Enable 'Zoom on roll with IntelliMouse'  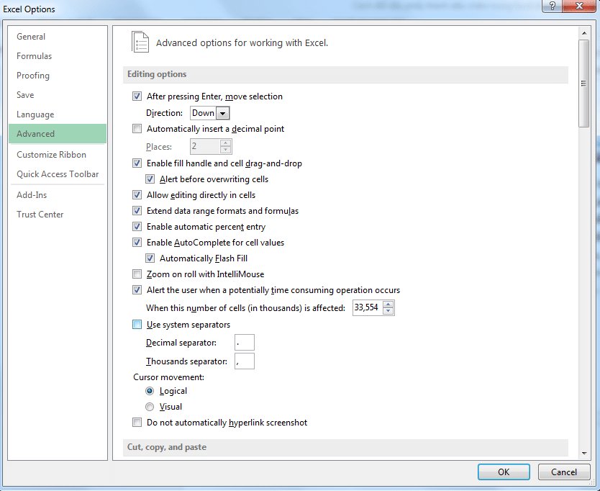[x=137, y=274]
